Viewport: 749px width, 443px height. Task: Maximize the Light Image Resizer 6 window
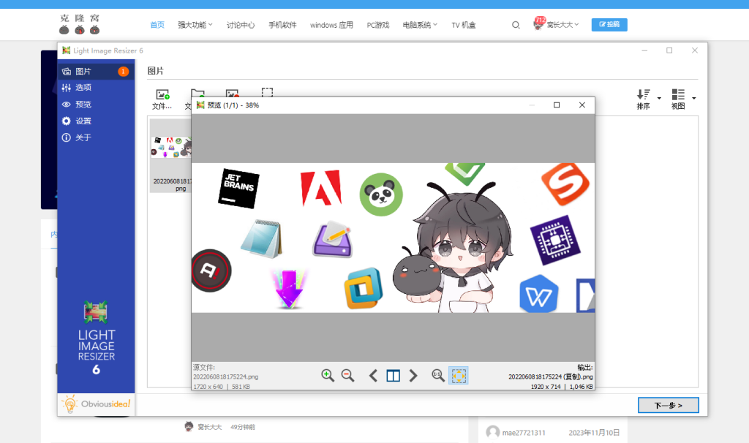coord(669,50)
